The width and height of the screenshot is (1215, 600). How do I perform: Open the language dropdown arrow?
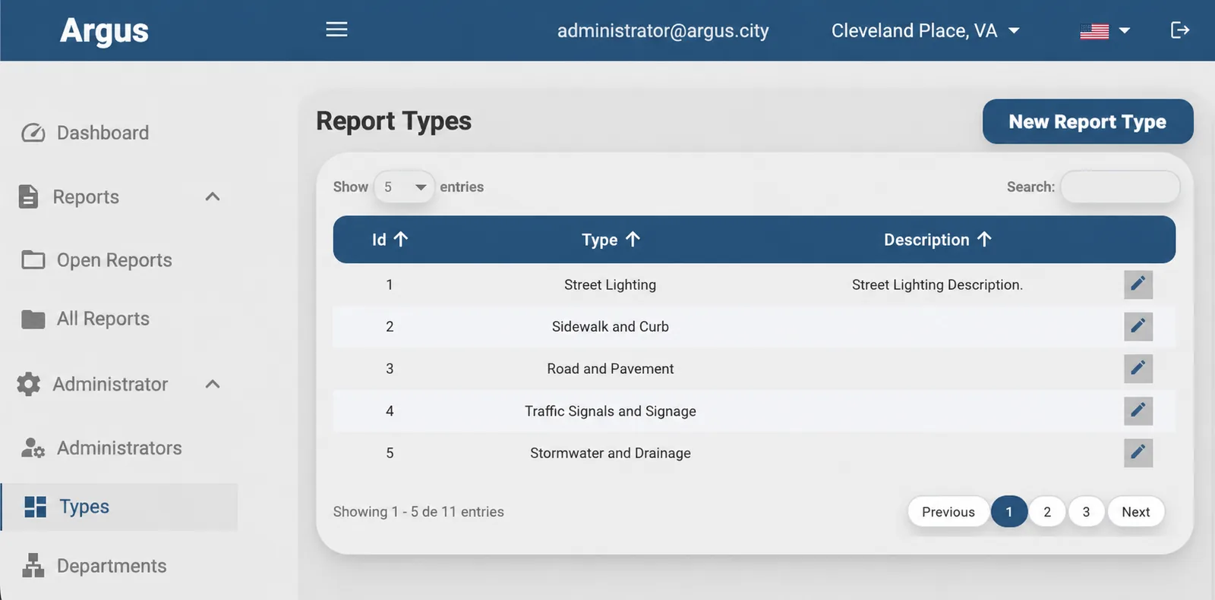(x=1125, y=31)
